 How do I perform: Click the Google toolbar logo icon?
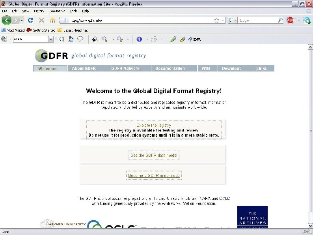pyautogui.click(x=4, y=39)
